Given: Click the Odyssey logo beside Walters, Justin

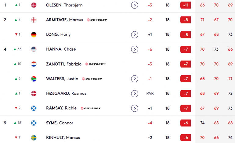Looking at the screenshot, I should pyautogui.click(x=92, y=79).
